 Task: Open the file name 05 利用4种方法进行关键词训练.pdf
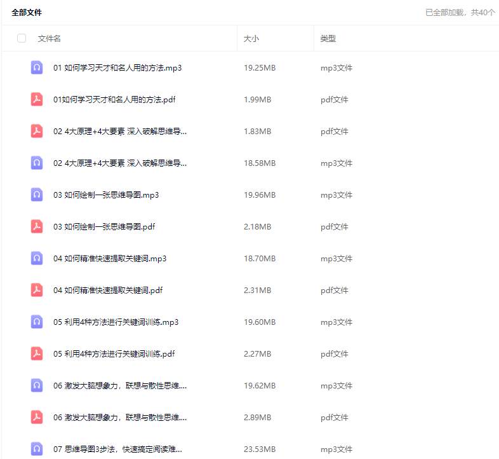point(114,354)
